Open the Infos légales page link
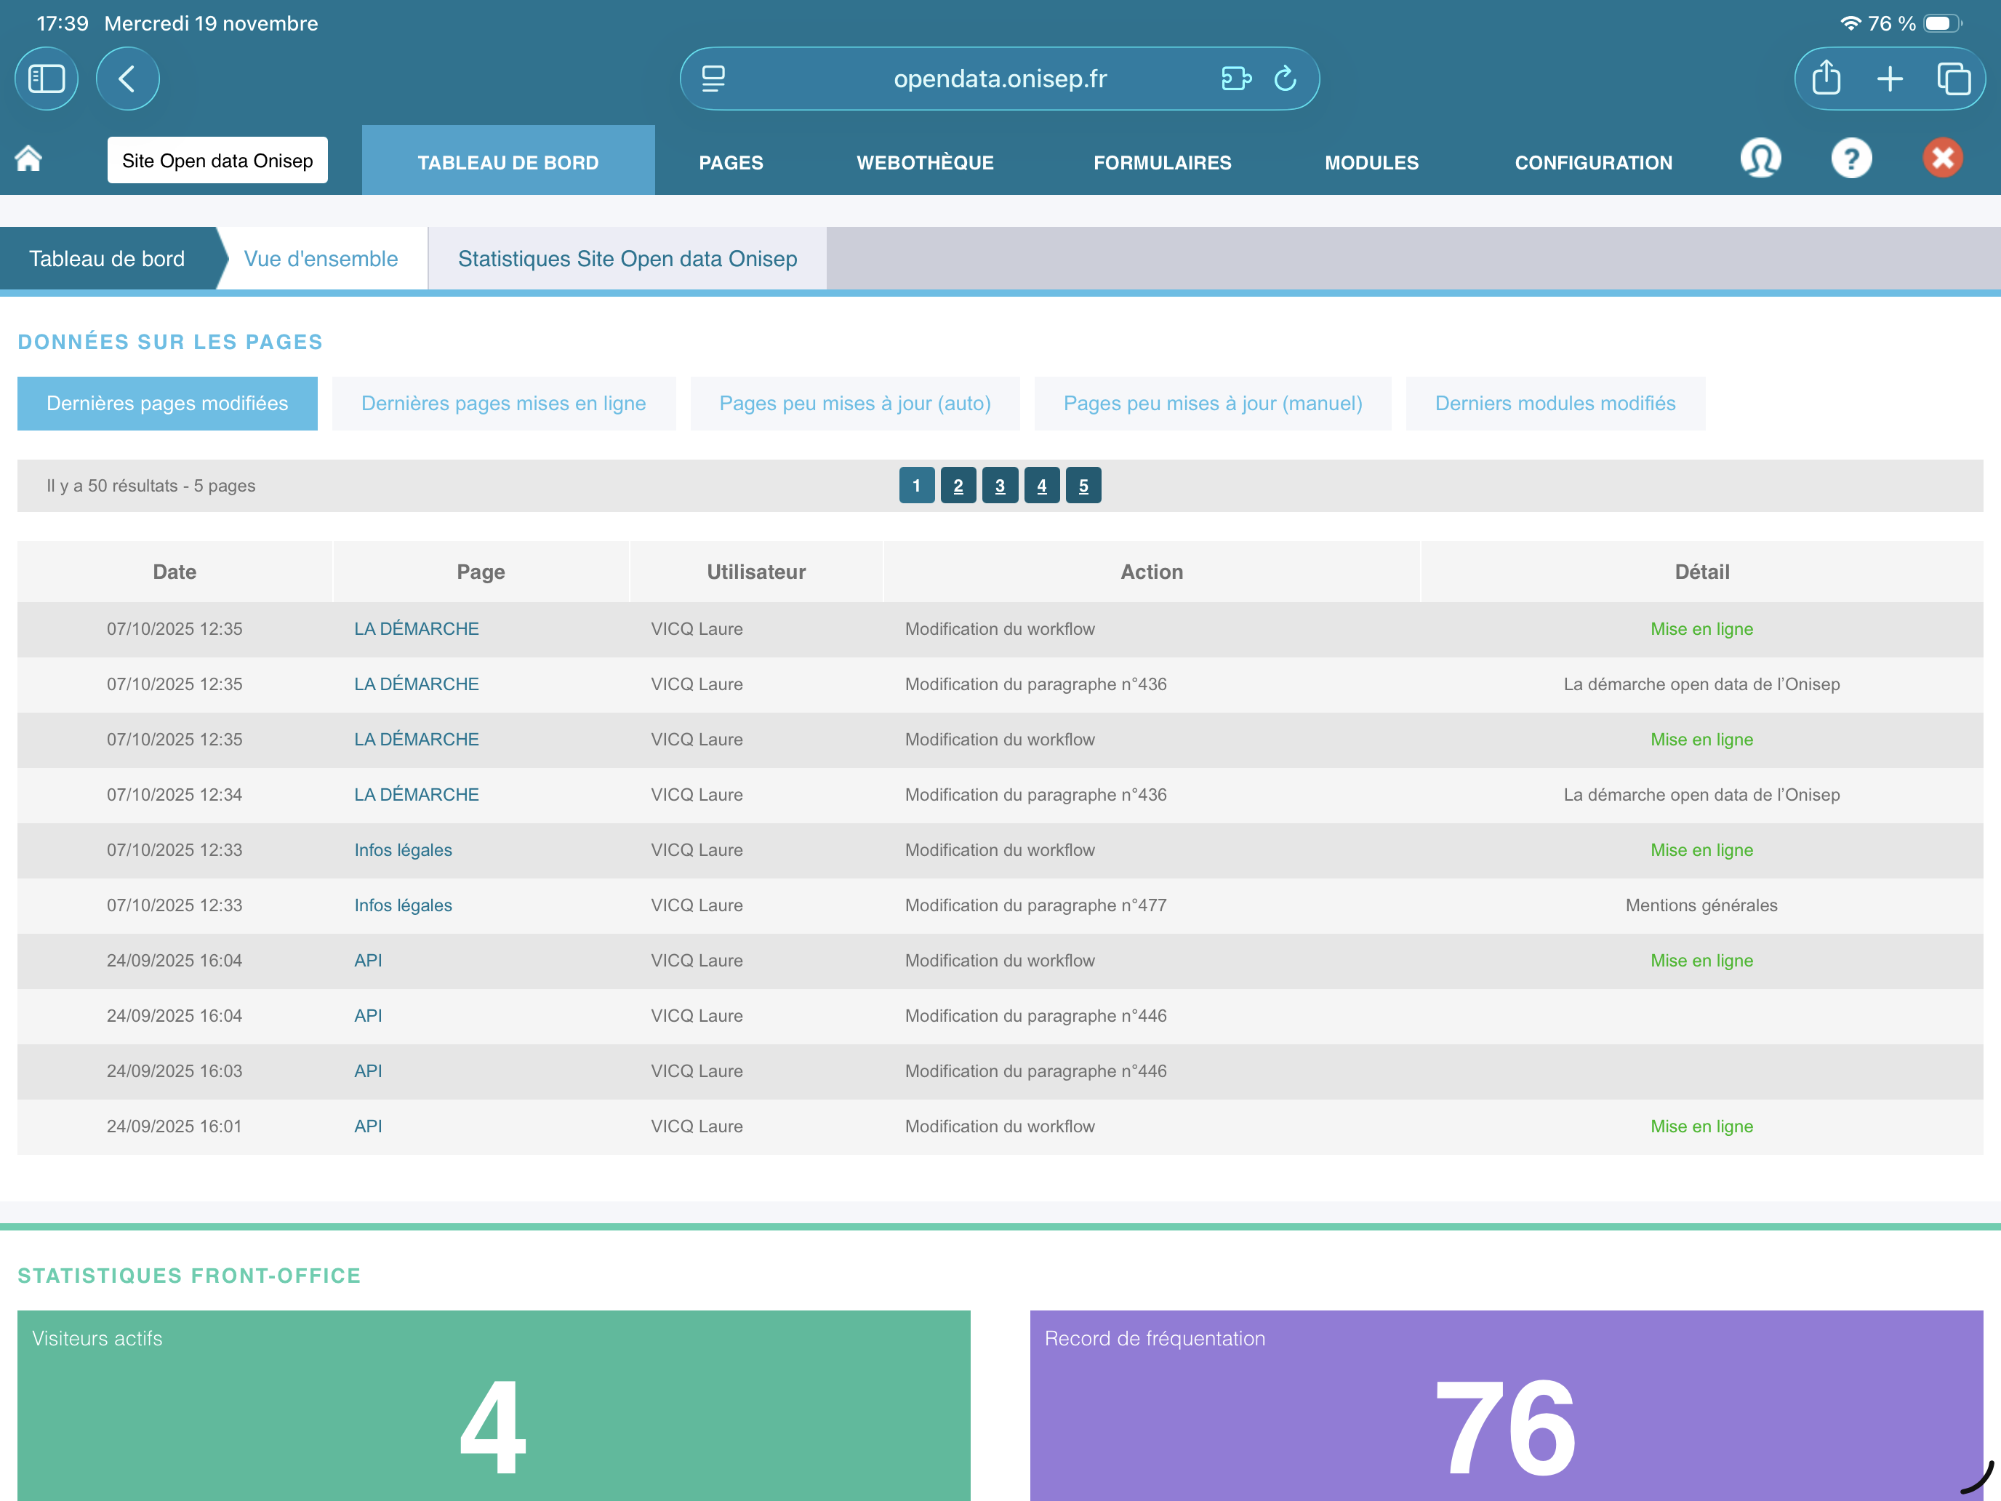 point(403,849)
